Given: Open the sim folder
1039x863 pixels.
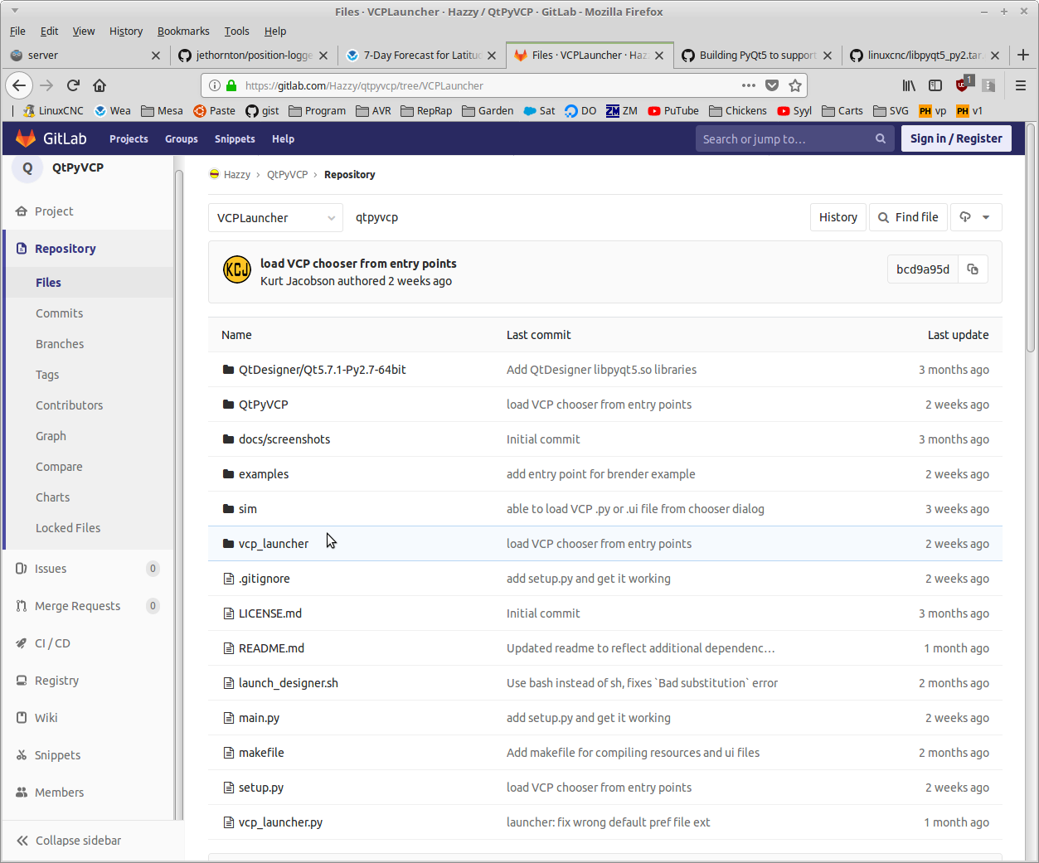Looking at the screenshot, I should (248, 509).
